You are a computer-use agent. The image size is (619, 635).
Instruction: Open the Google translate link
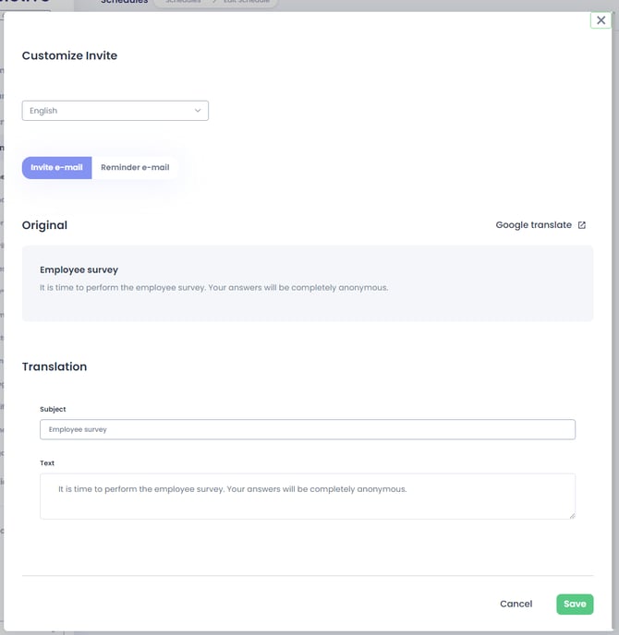(533, 225)
